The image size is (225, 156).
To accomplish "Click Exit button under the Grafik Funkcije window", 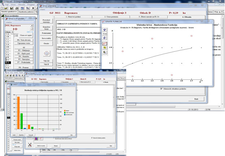I will click(x=196, y=99).
